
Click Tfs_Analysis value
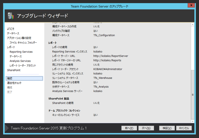point(101,87)
